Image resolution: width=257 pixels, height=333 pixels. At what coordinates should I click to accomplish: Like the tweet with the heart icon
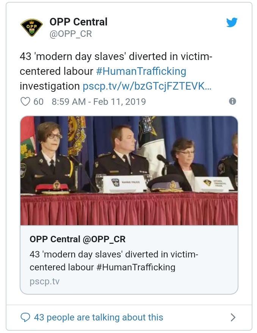(25, 102)
